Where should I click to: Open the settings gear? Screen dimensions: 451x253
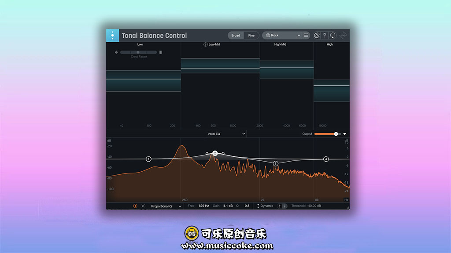(x=316, y=35)
